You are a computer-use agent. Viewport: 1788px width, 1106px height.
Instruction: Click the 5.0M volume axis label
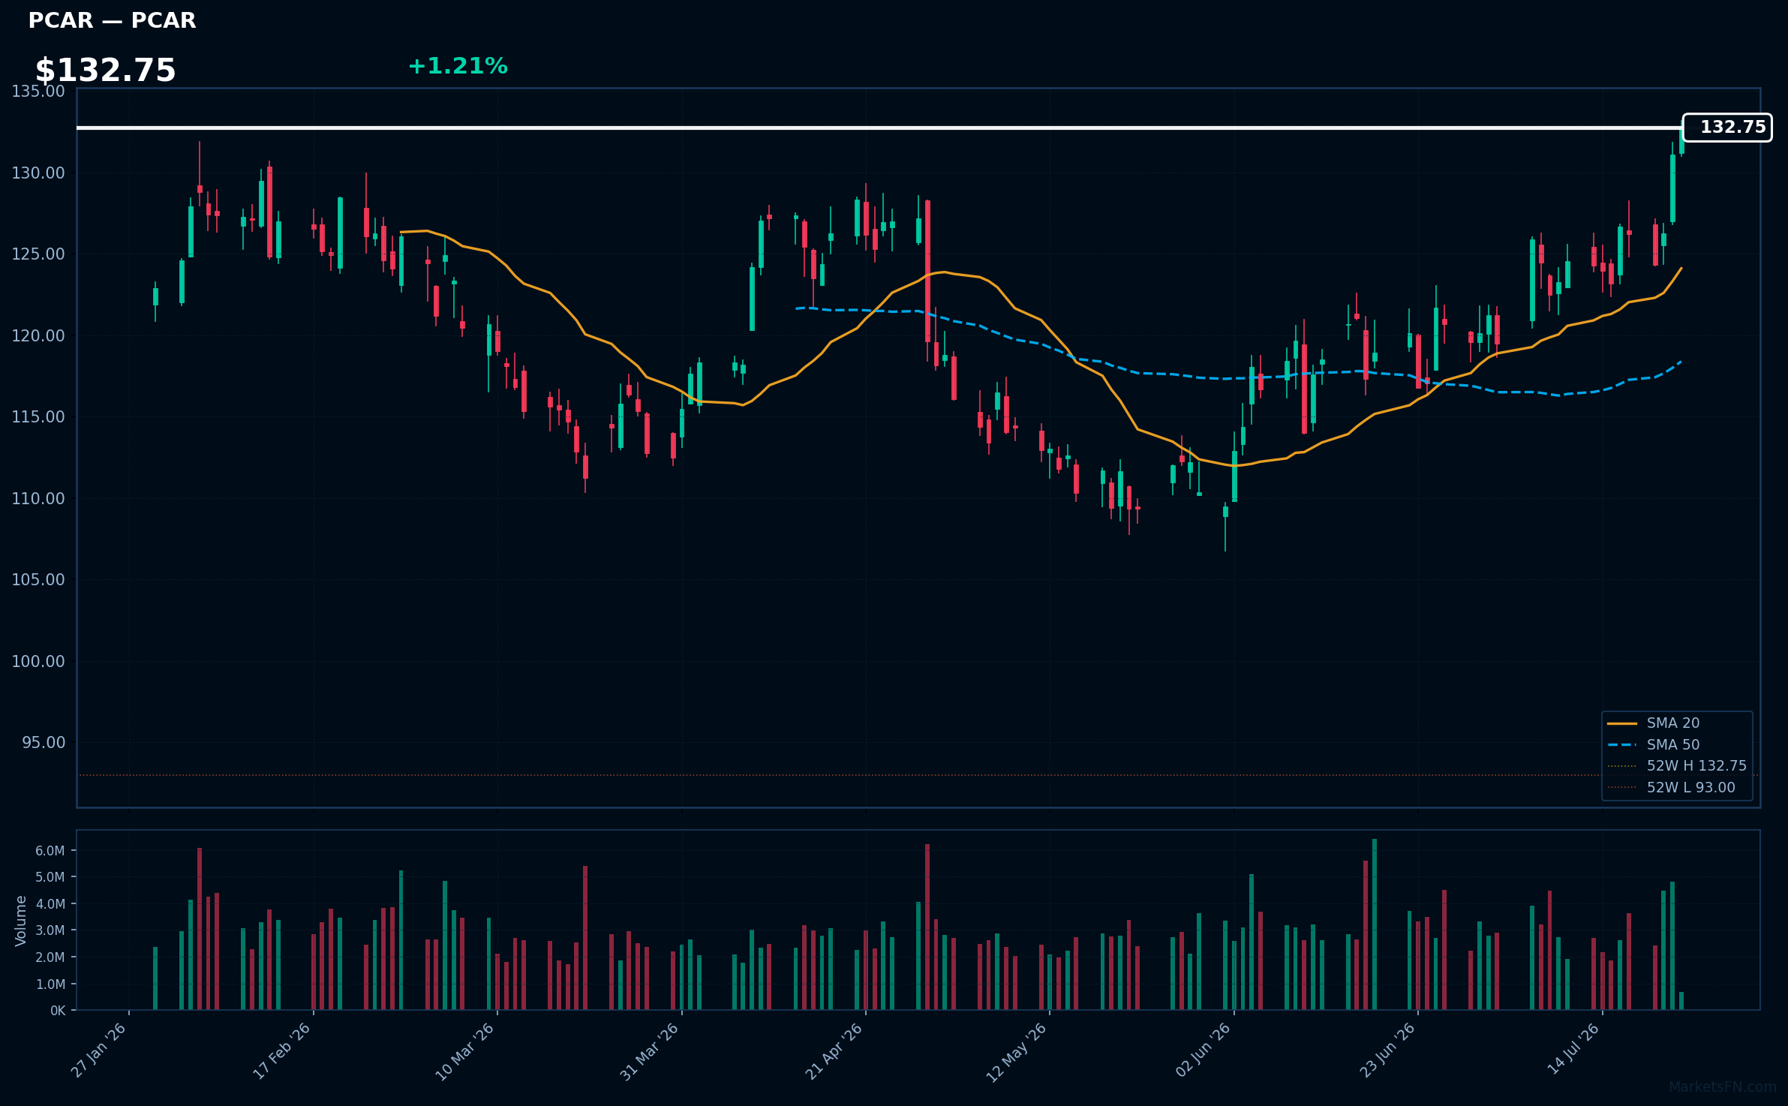[50, 877]
